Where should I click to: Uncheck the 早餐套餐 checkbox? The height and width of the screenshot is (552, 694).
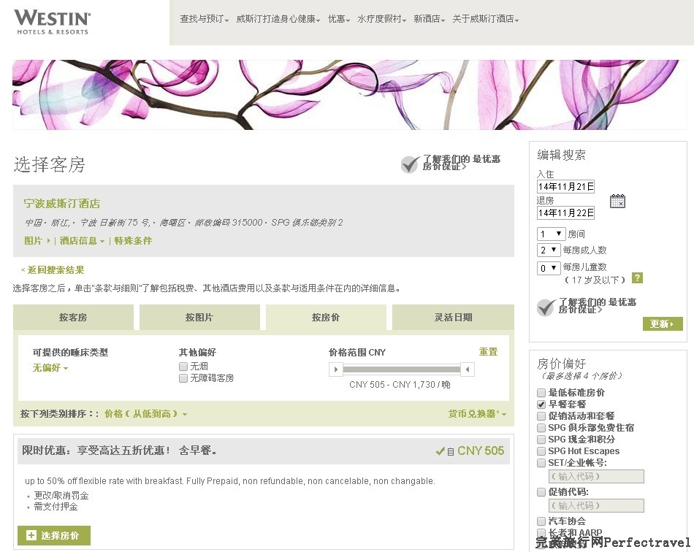pyautogui.click(x=541, y=405)
